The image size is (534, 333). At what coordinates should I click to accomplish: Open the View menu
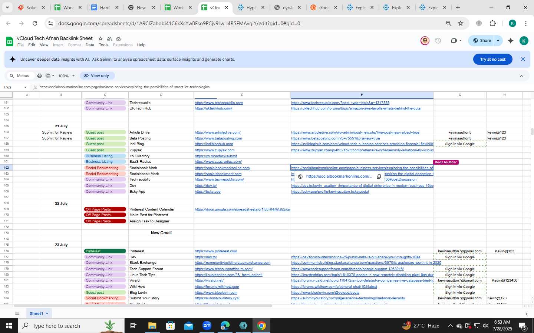(x=44, y=45)
